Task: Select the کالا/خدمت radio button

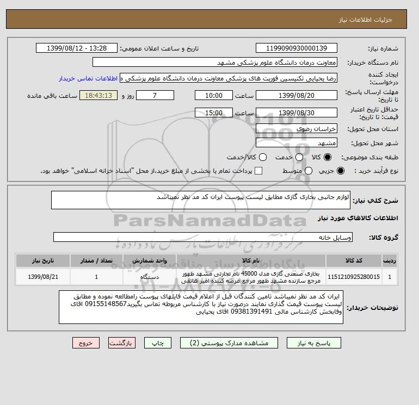Action: coord(263,157)
